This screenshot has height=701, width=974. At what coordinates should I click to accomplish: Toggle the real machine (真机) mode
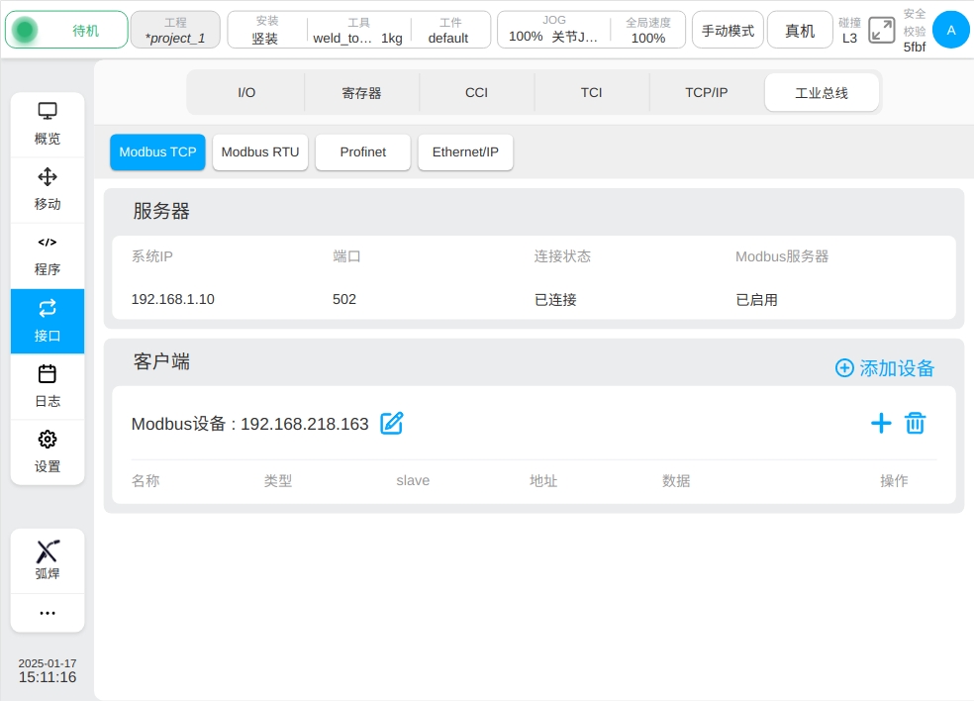point(800,31)
